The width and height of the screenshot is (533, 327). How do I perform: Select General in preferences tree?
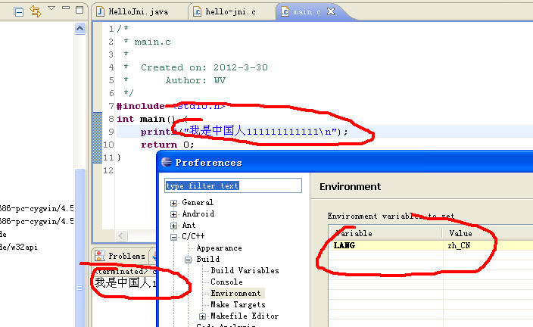pos(198,202)
